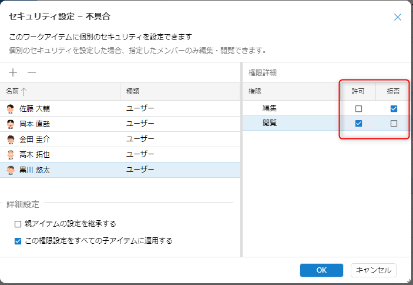This screenshot has height=285, width=413.
Task: Click avatar icon for 高木 拓也
Action: (x=11, y=155)
